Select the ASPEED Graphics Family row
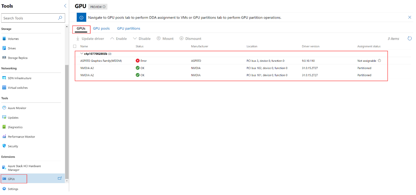Screen dimensions: 416x195 click(101, 61)
